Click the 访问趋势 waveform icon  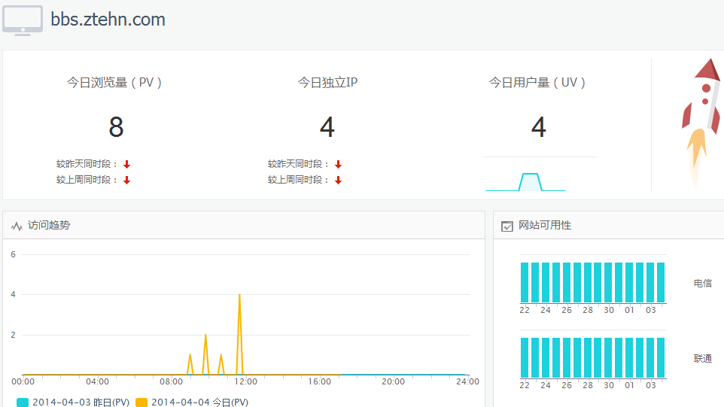(x=17, y=226)
